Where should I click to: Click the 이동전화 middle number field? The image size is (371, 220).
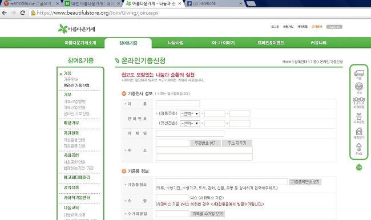click(x=215, y=113)
